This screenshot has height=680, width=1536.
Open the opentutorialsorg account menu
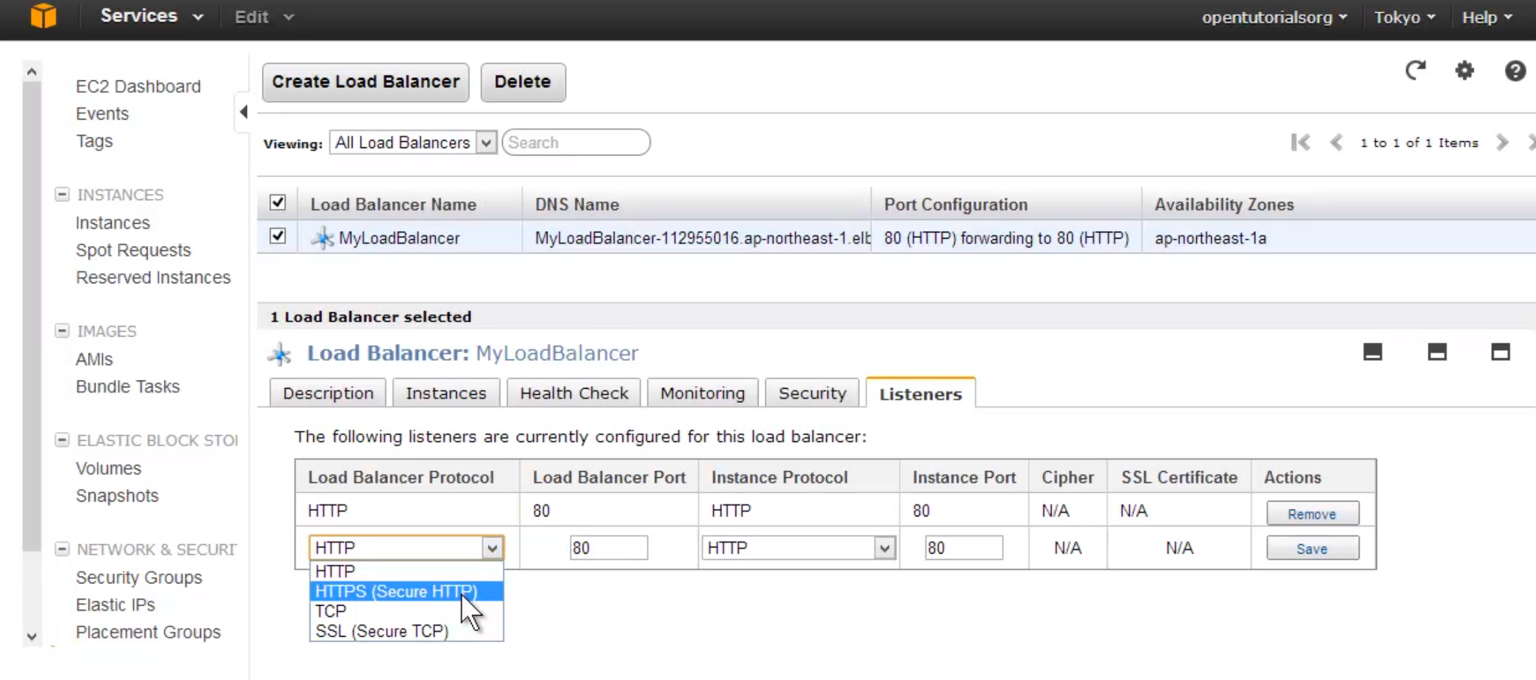[1274, 17]
